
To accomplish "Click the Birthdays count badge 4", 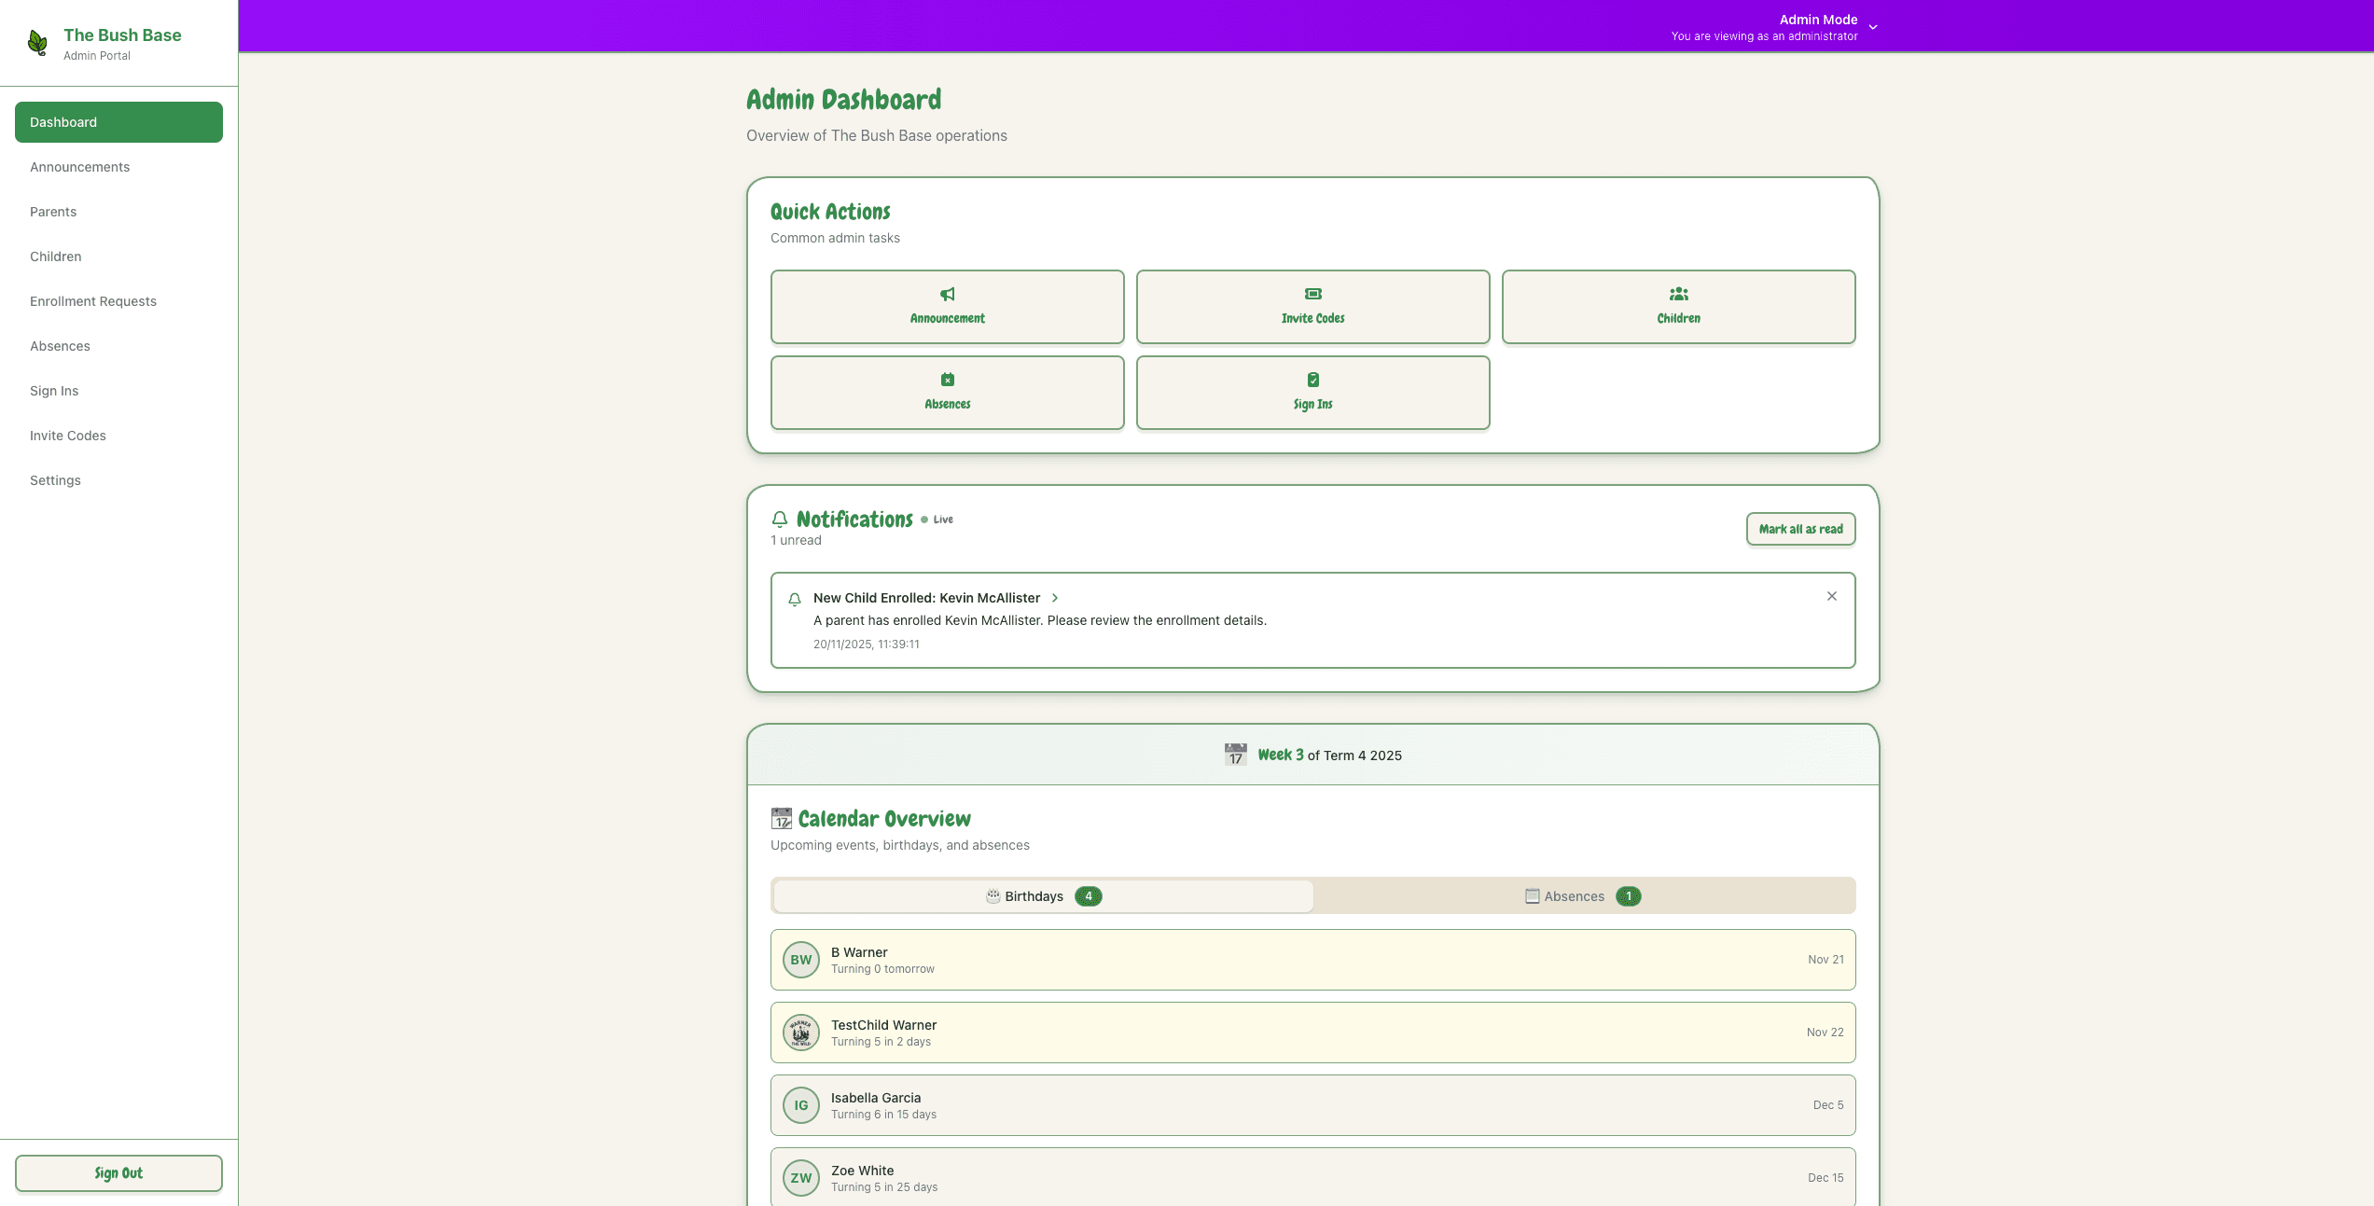I will (x=1088, y=896).
